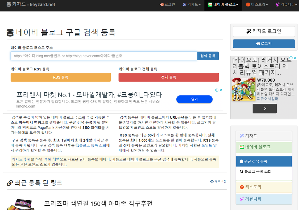Click the ₩79,000 price in sidebar ad
Screen dimensions: 299x210
coord(266,80)
